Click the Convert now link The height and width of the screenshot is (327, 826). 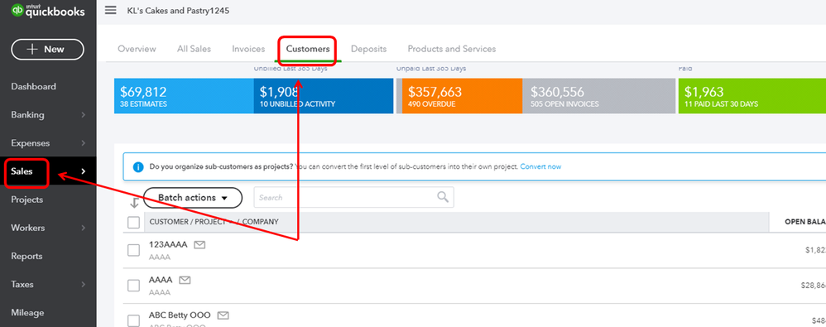[x=540, y=166]
